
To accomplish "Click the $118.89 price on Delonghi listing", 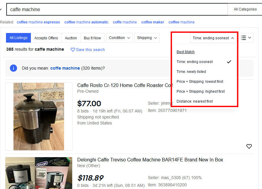I will pyautogui.click(x=90, y=178).
